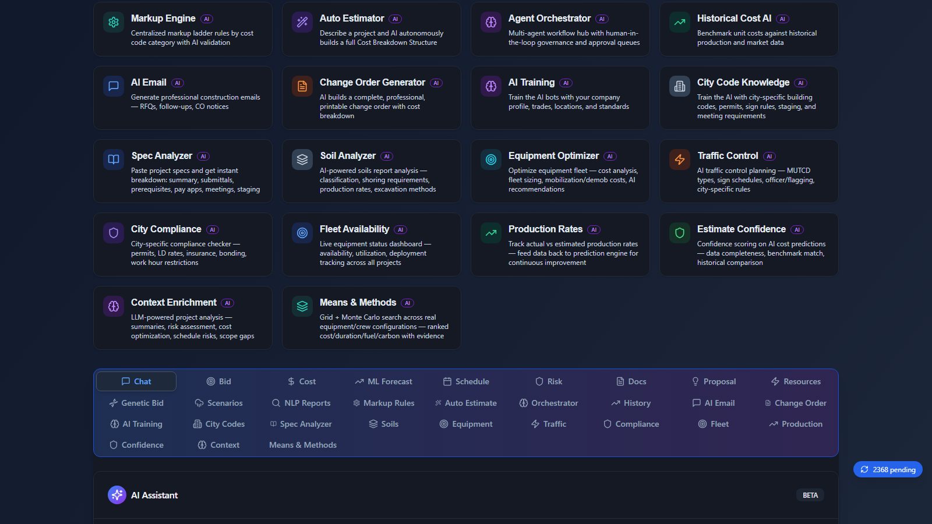Click the Equipment Optimizer target icon

coord(491,160)
